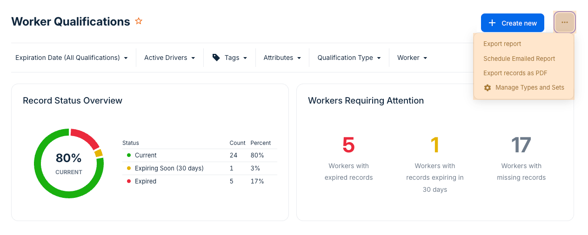Viewport: 588px width, 235px height.
Task: Open the Attributes filter dropdown
Action: [x=282, y=58]
